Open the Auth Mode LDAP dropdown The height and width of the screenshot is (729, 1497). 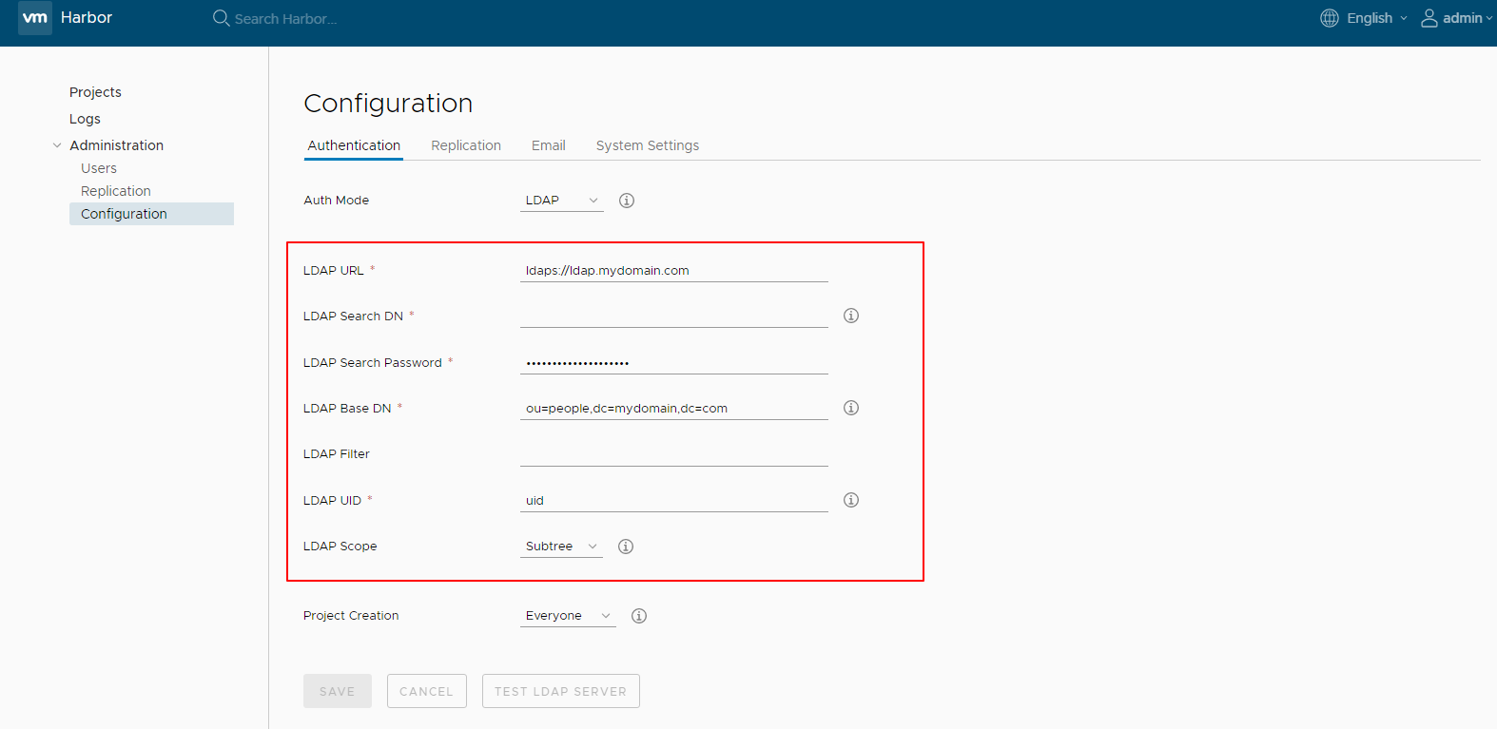pos(561,201)
